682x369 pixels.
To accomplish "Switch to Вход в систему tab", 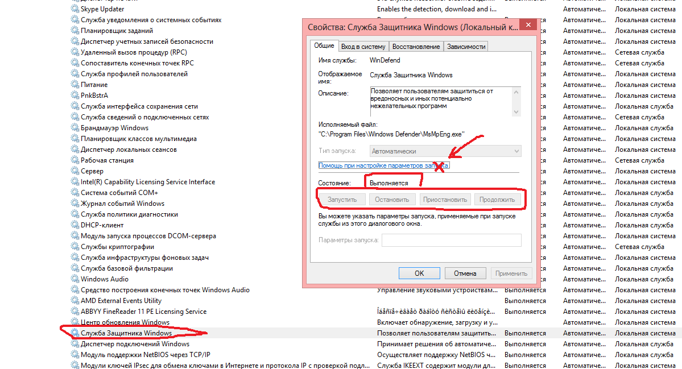I will coord(363,47).
